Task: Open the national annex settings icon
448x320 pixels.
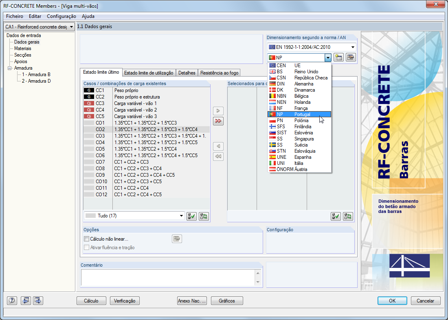Action: pyautogui.click(x=351, y=57)
